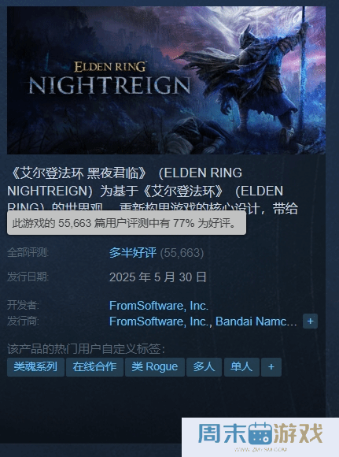Open developer FromSoftware, Inc. link
The height and width of the screenshot is (457, 339).
click(x=159, y=306)
